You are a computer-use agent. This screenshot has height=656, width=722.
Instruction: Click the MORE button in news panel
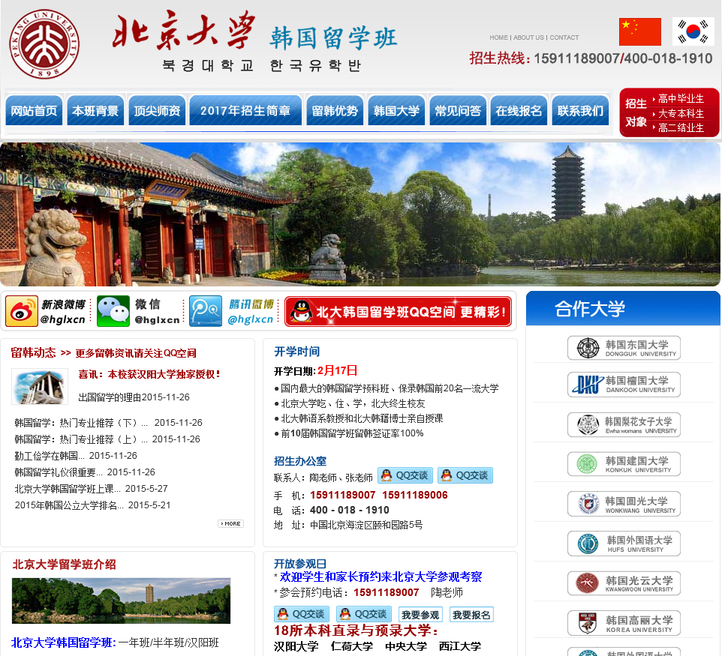click(230, 523)
